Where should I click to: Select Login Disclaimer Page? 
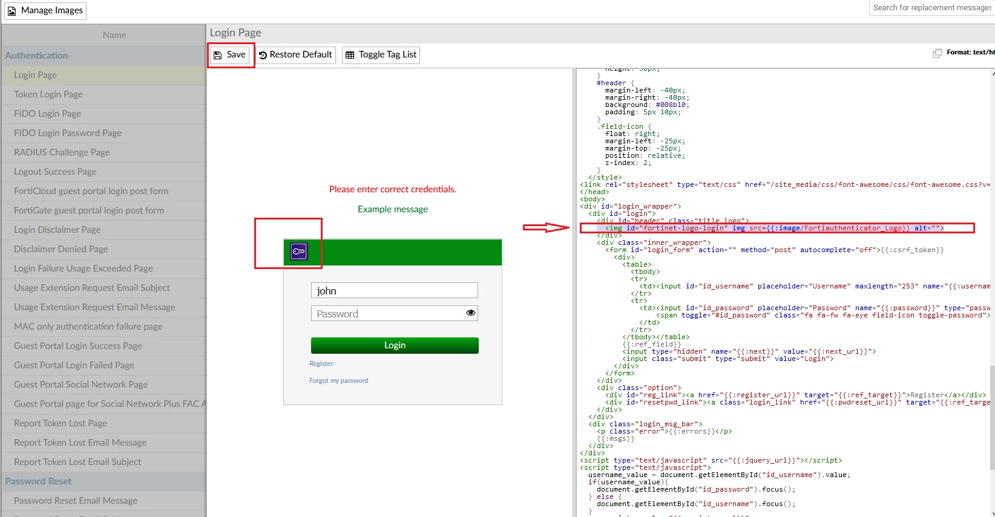click(x=103, y=230)
